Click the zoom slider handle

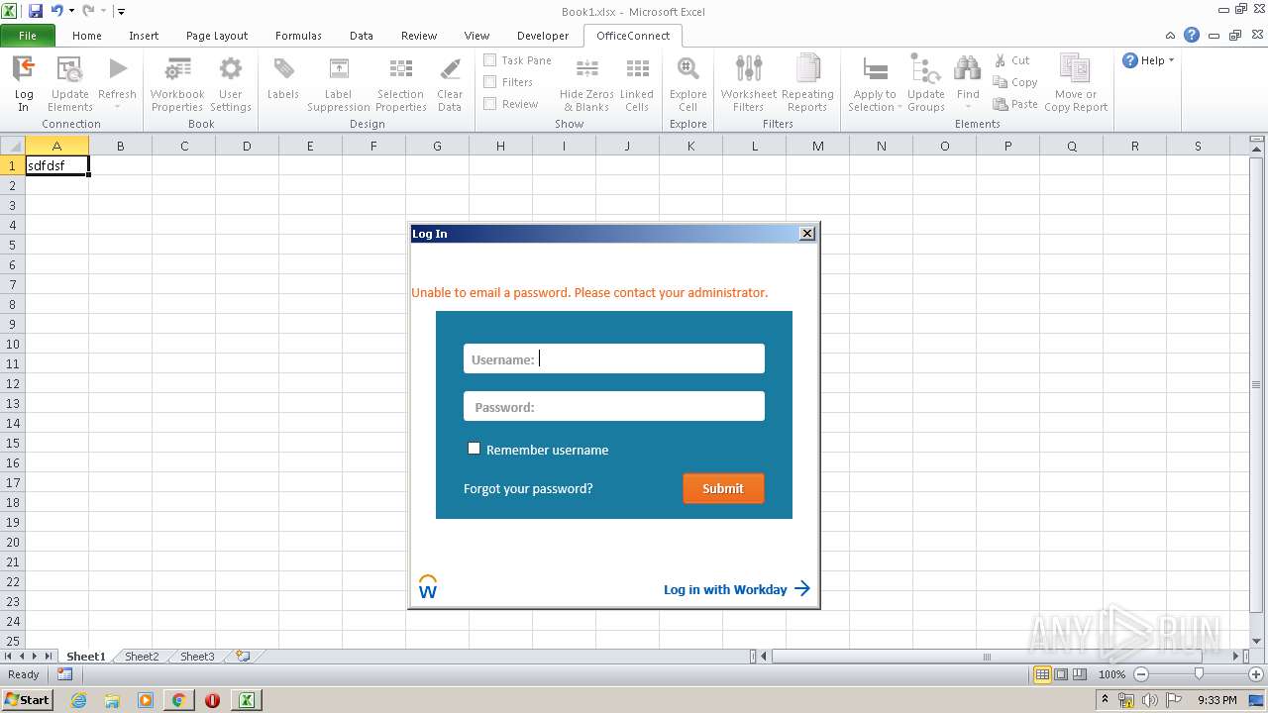[x=1199, y=674]
